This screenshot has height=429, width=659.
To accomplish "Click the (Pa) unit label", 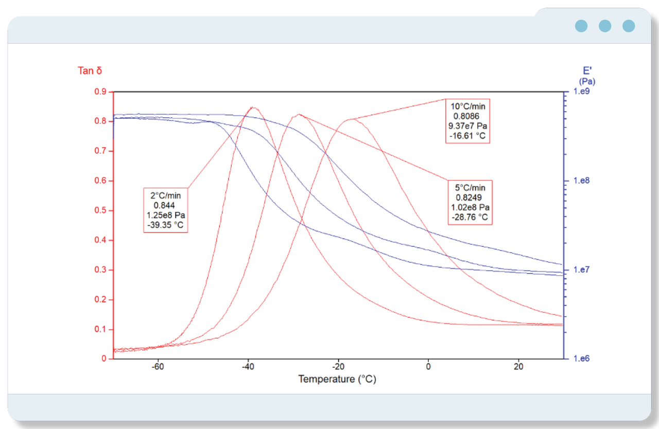I will click(587, 81).
